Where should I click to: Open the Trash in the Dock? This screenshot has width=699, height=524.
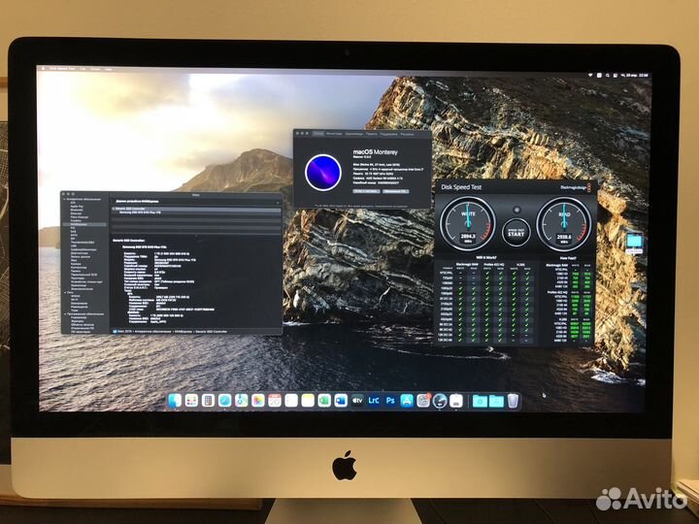point(513,401)
